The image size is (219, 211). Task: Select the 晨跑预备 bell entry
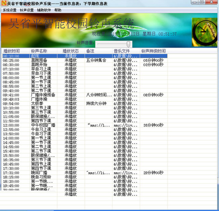85,60
